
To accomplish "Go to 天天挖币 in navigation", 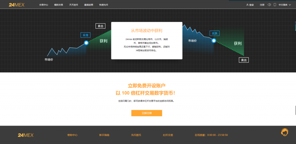I will tap(74, 5).
